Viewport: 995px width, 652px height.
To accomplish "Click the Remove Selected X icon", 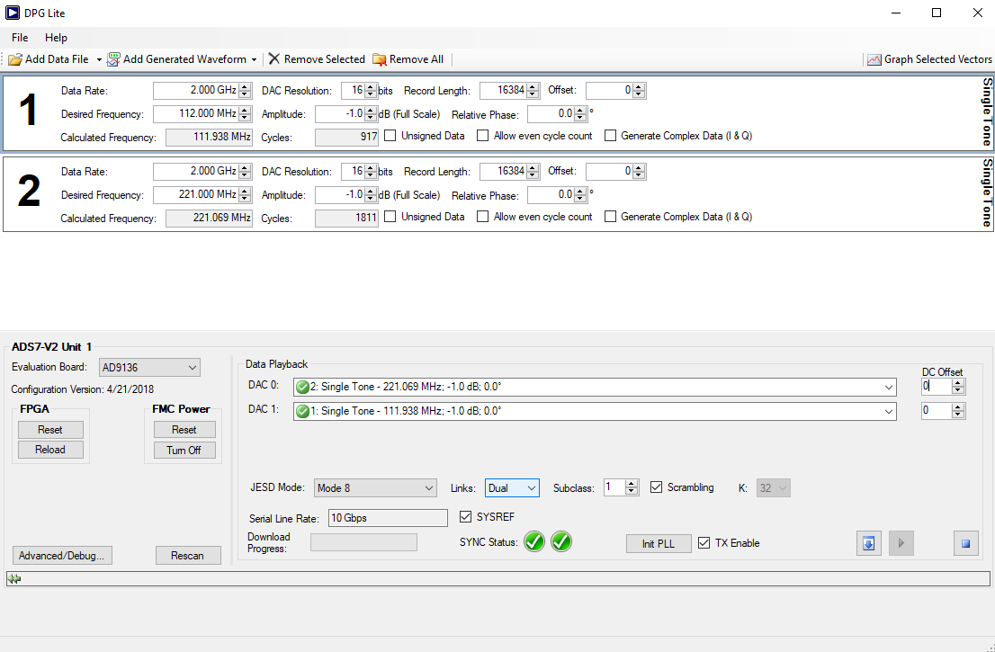I will [x=274, y=59].
